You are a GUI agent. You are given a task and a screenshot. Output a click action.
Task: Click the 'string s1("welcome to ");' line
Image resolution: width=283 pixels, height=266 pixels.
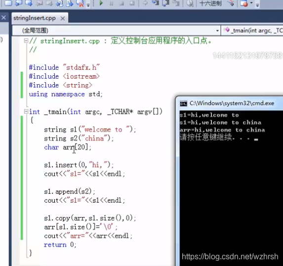[90, 129]
